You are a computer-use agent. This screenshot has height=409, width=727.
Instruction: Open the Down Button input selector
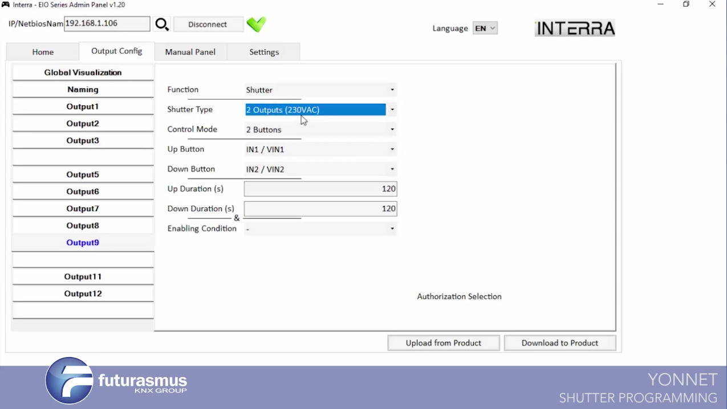coord(320,169)
